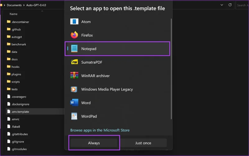The image size is (249, 156).
Task: Select Windows Media Player Legacy entry
Action: tap(118, 89)
